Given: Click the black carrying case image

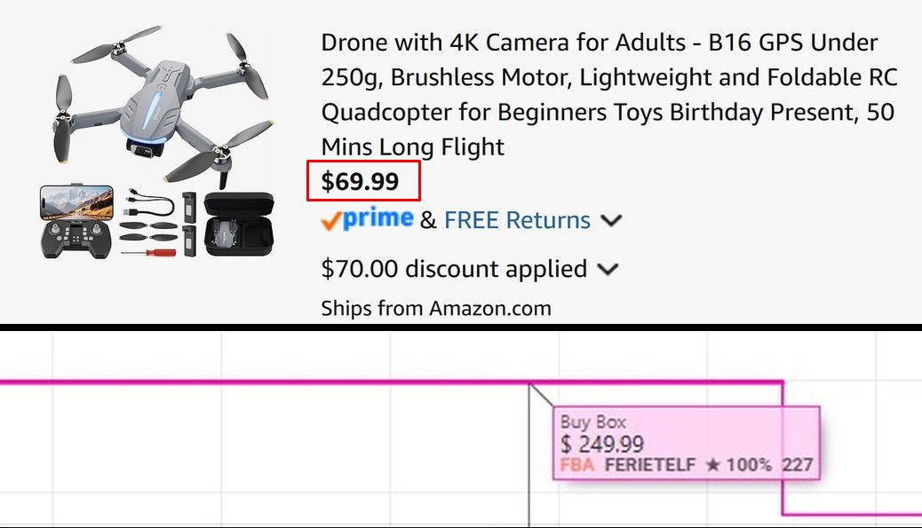Looking at the screenshot, I should [239, 224].
